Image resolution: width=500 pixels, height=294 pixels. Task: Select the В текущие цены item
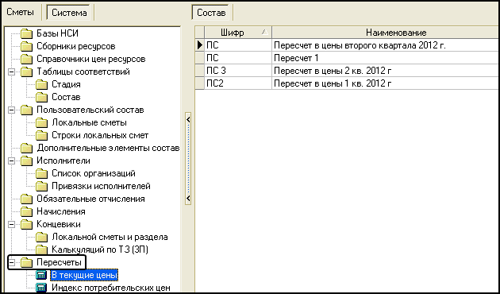click(x=84, y=275)
